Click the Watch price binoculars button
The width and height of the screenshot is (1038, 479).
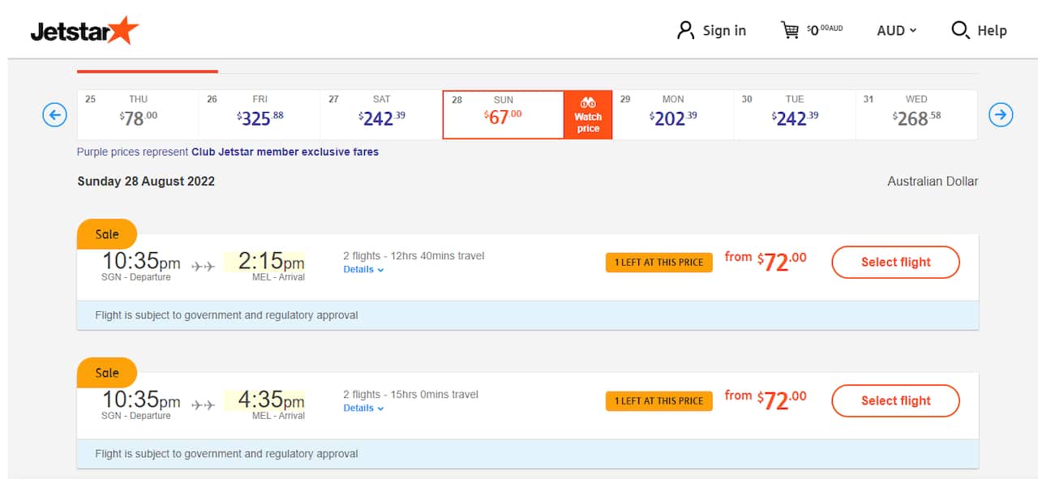pos(588,115)
